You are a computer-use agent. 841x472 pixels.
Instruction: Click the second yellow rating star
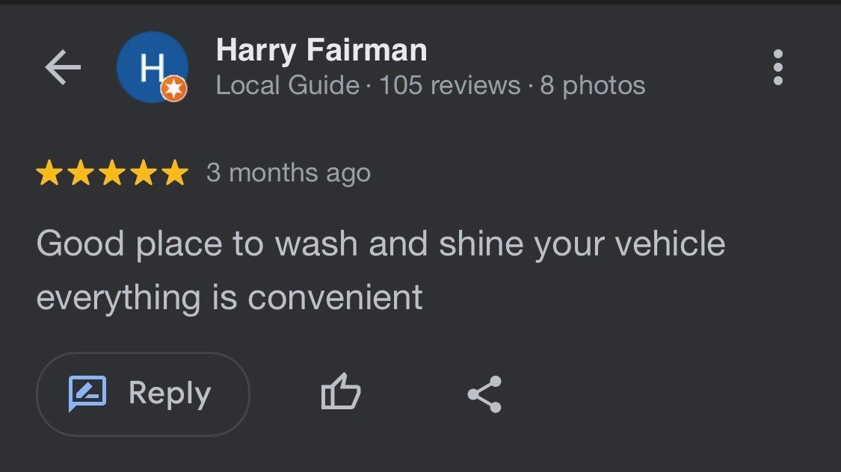click(x=81, y=173)
